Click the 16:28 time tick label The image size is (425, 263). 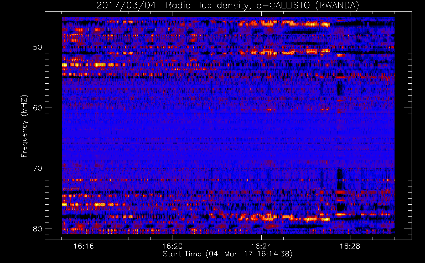click(x=350, y=246)
